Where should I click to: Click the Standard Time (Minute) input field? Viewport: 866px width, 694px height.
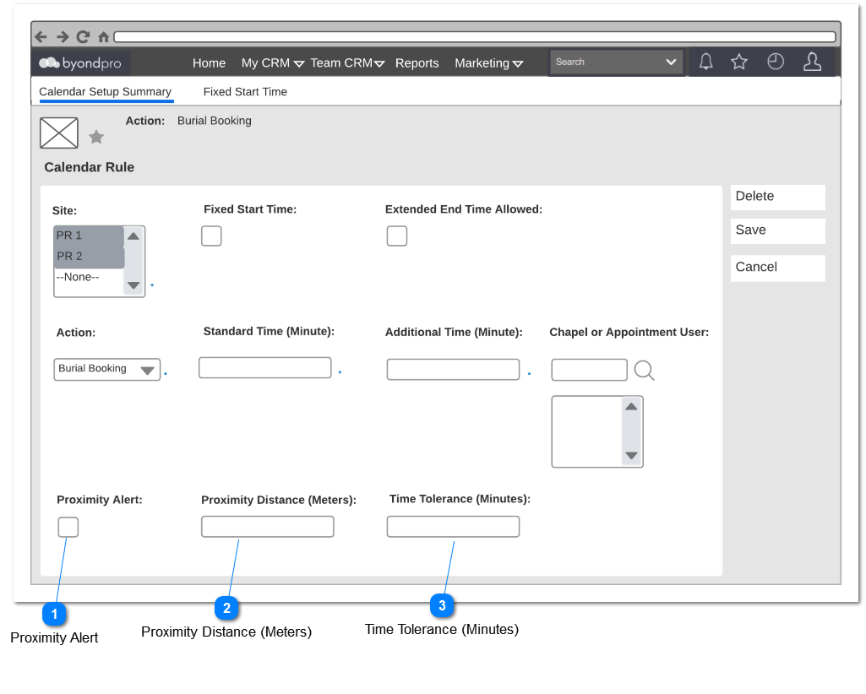pos(265,368)
